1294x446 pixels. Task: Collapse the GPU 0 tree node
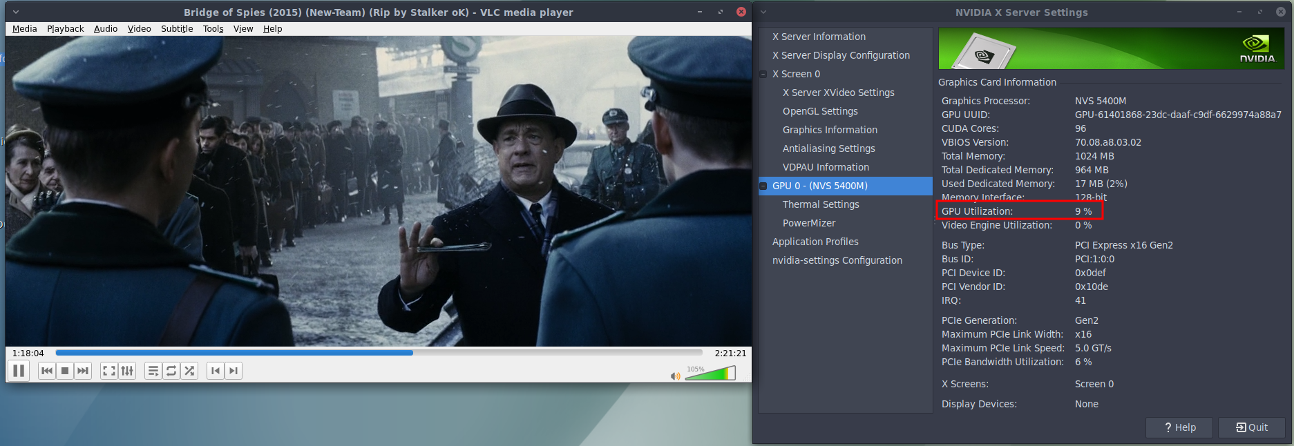[x=763, y=186]
